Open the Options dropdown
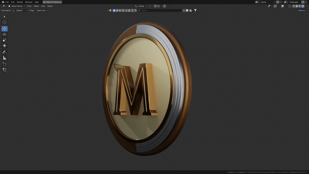 [302, 10]
